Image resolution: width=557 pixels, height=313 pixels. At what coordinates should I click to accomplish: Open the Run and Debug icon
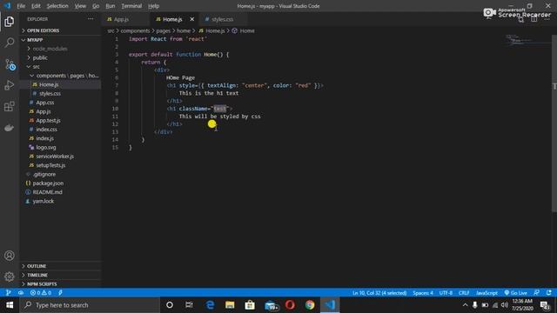[10, 85]
